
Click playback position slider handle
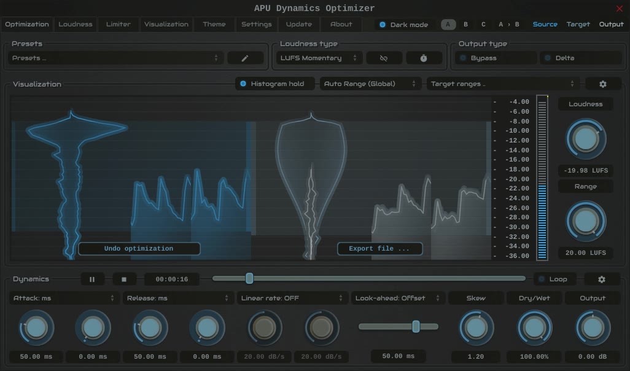point(249,278)
